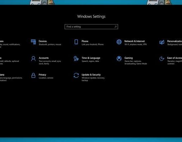The image size is (182, 142).
Task: Open Accounts category title
Action: pos(44,58)
